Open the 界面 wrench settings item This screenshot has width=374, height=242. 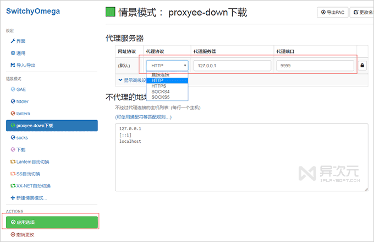(x=18, y=41)
